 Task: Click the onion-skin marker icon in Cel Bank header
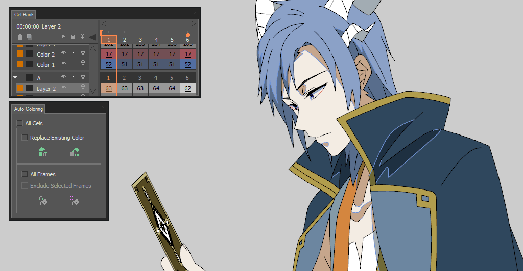20,37
